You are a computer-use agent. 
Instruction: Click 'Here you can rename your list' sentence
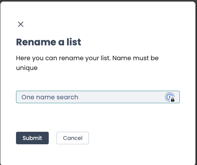click(63, 58)
